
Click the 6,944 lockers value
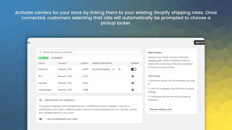pos(85,69)
